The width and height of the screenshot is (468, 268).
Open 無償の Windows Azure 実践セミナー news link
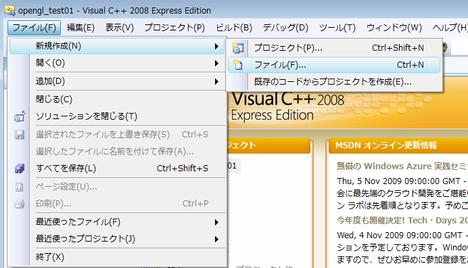402,166
